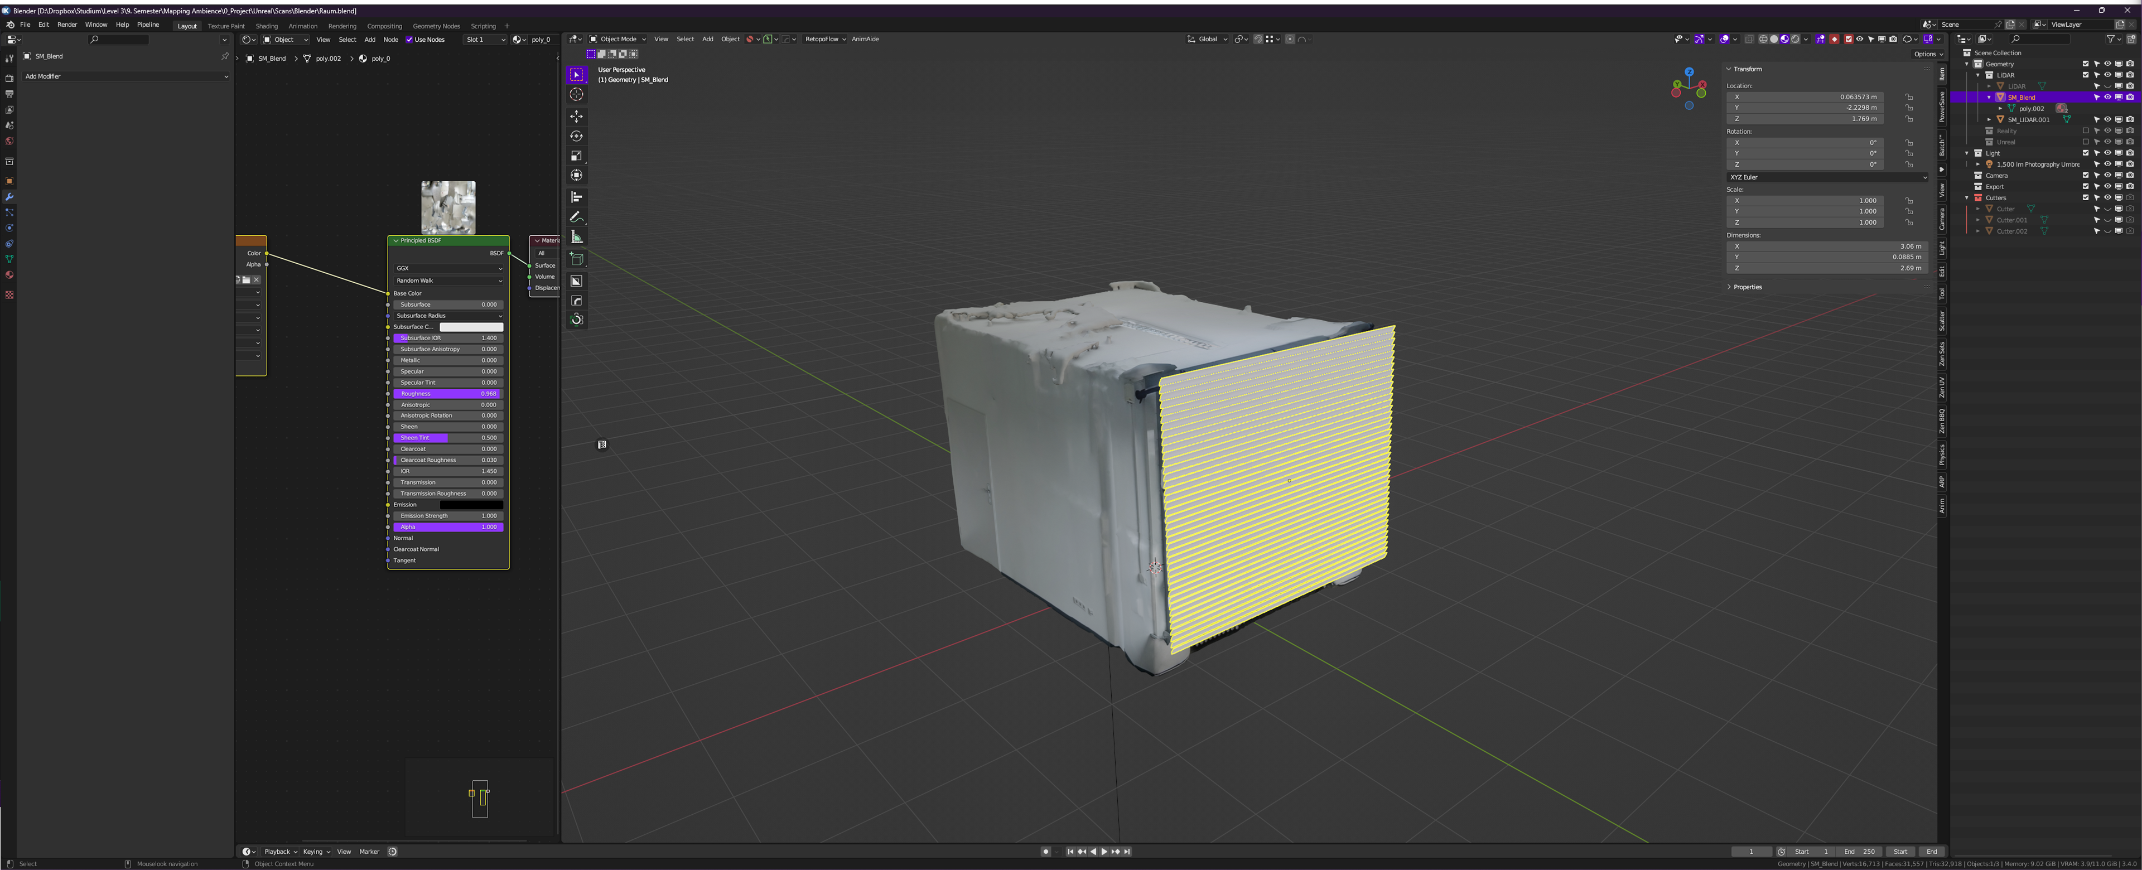This screenshot has width=2142, height=870.
Task: Select the 3D Cursor tool
Action: 576,94
